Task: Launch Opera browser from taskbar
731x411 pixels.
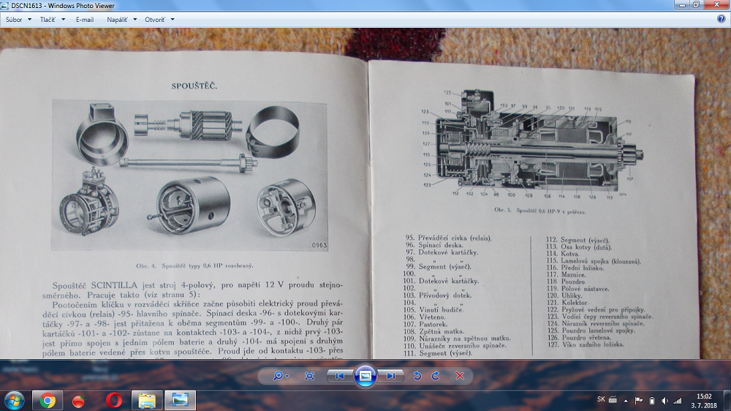Action: click(114, 401)
